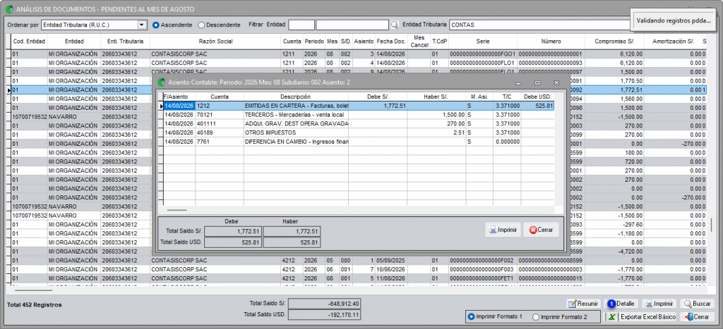The height and width of the screenshot is (329, 723).
Task: Click the 05/09/2025 date cell
Action: (x=391, y=261)
